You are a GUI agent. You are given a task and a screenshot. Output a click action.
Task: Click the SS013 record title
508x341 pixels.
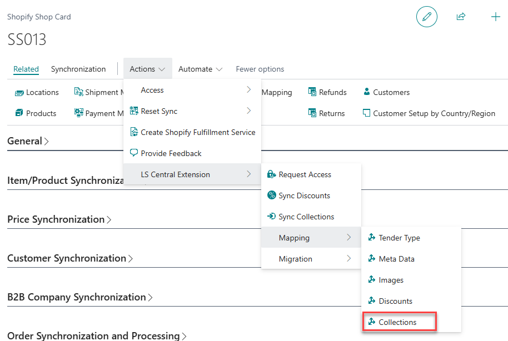[27, 39]
